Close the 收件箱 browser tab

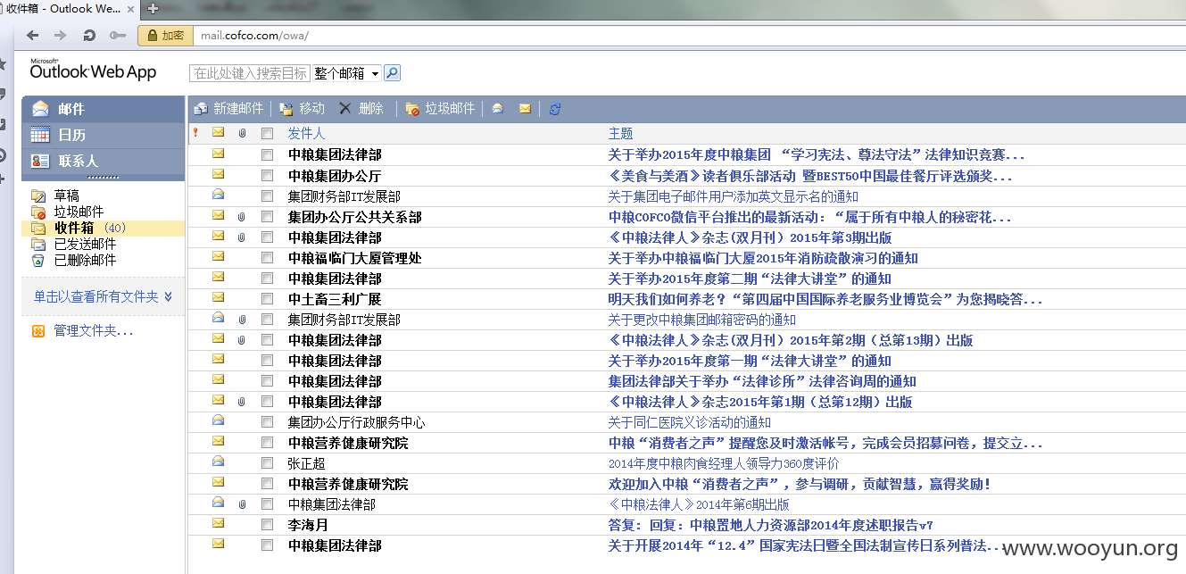pyautogui.click(x=133, y=9)
